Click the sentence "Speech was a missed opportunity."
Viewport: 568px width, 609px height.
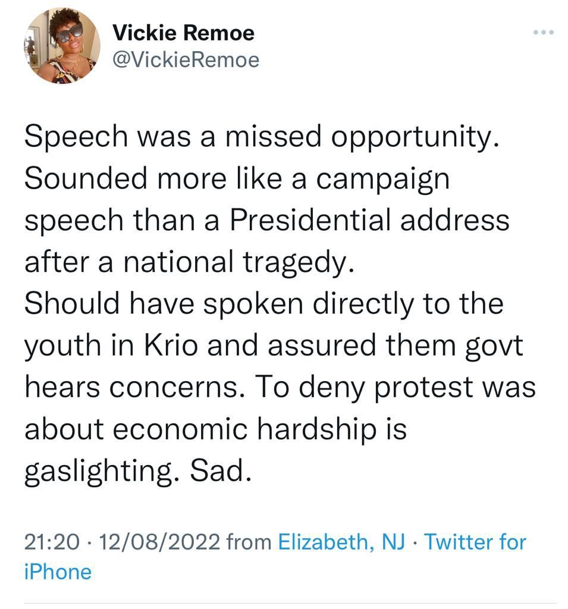click(x=259, y=137)
